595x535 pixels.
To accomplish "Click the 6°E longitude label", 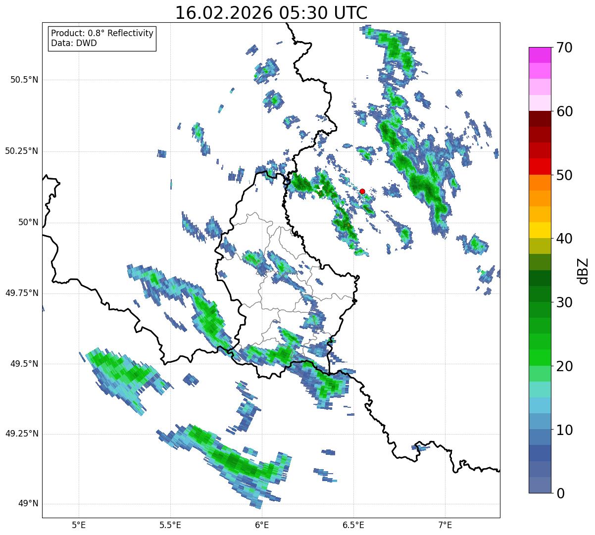I will pos(262,525).
